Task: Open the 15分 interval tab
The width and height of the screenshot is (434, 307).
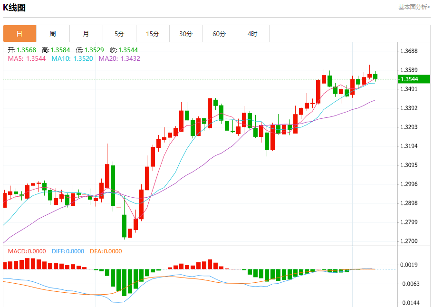Action: (x=153, y=34)
